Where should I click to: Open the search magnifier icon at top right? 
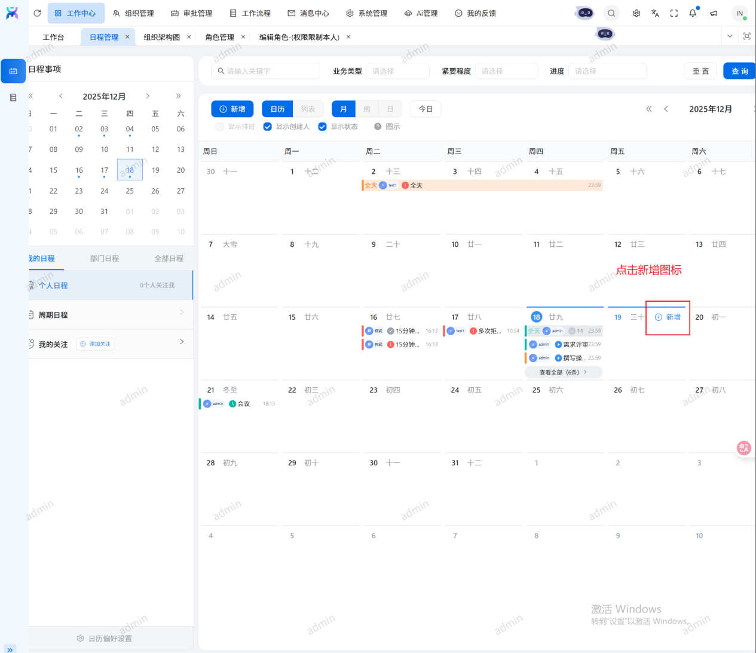click(611, 13)
